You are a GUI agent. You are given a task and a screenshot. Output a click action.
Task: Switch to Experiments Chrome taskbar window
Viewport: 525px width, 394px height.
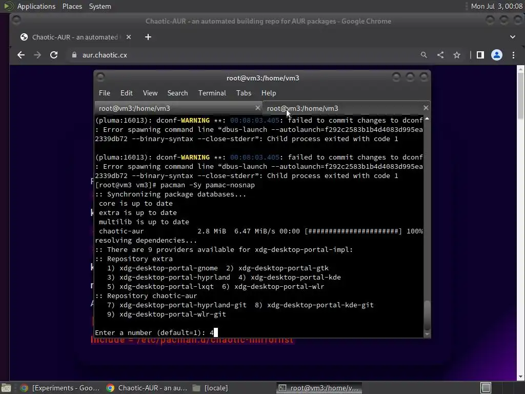click(x=59, y=388)
